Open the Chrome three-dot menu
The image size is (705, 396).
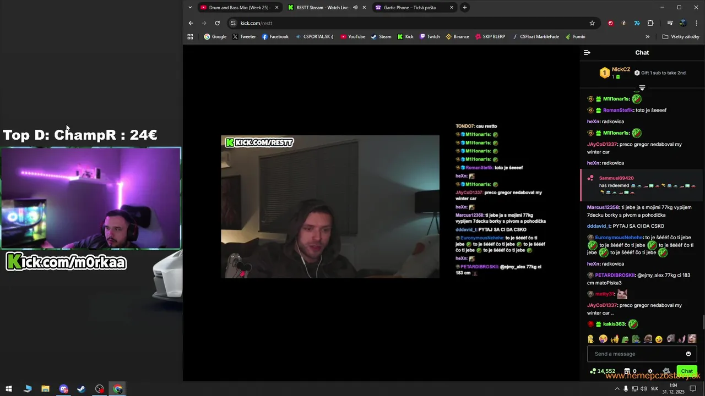coord(697,23)
